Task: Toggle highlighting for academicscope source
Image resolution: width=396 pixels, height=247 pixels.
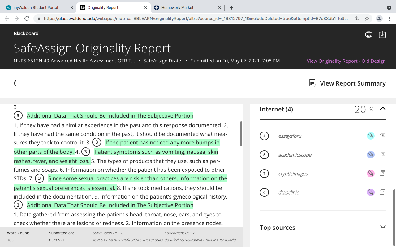Action: [x=371, y=154]
